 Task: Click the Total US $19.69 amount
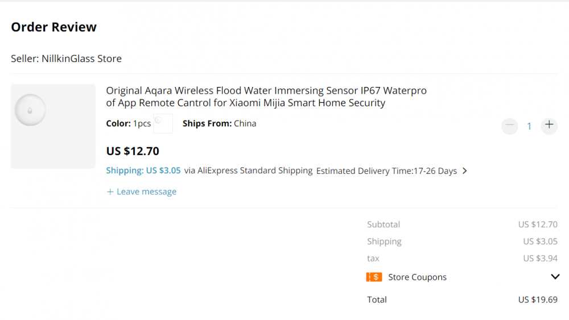click(x=537, y=300)
